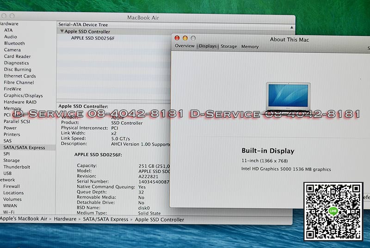Select the Hardware category heading in sidebar
Image resolution: width=370 pixels, height=248 pixels.
tap(9, 24)
